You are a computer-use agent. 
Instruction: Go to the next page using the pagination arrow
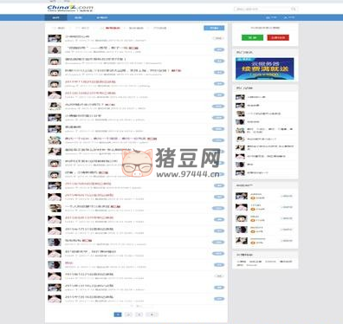(x=152, y=314)
